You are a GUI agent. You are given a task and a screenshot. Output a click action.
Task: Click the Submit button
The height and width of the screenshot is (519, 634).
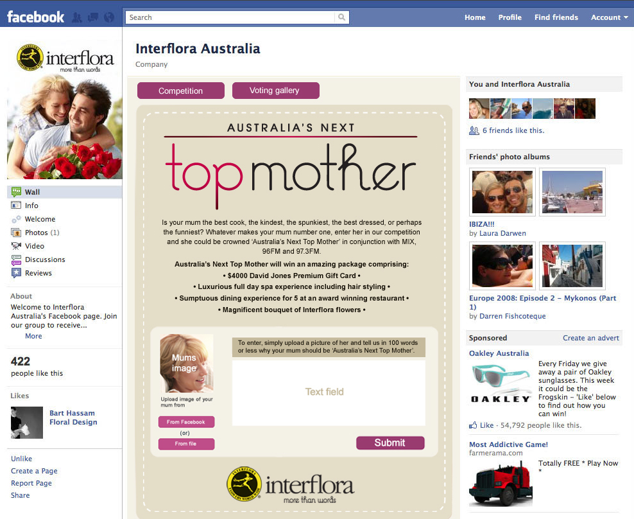390,443
